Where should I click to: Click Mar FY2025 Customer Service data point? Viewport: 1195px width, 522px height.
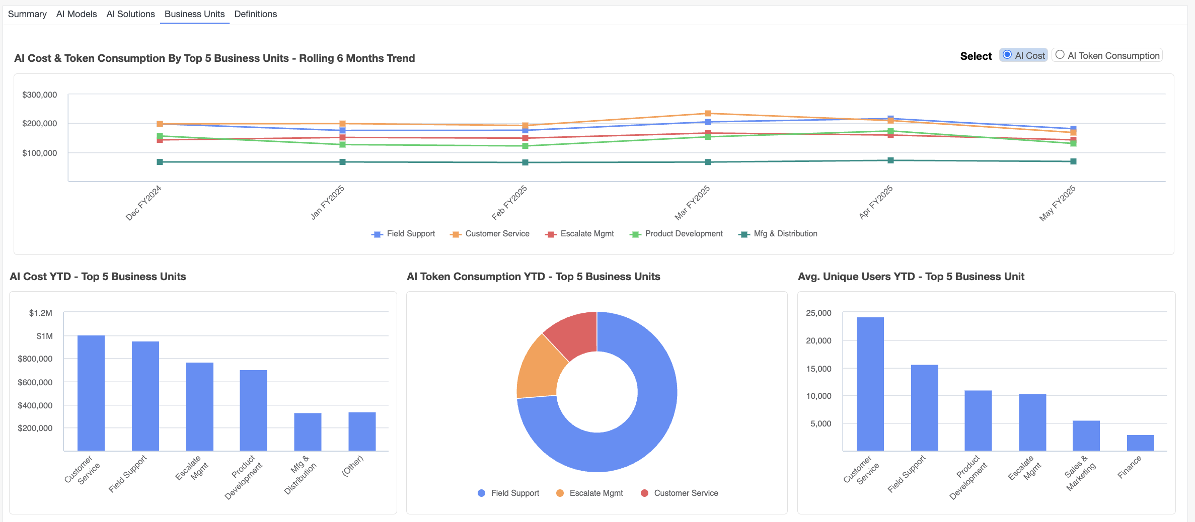(x=708, y=113)
